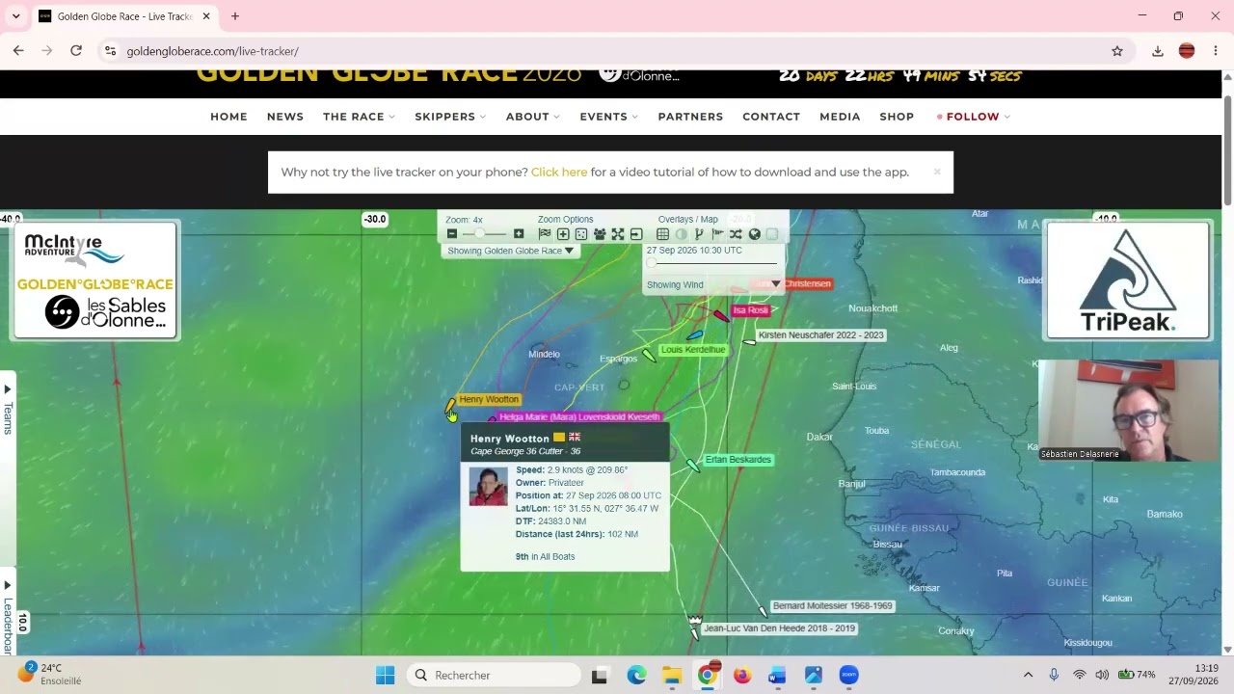Open the PARTNERS page
The width and height of the screenshot is (1234, 694).
[690, 117]
